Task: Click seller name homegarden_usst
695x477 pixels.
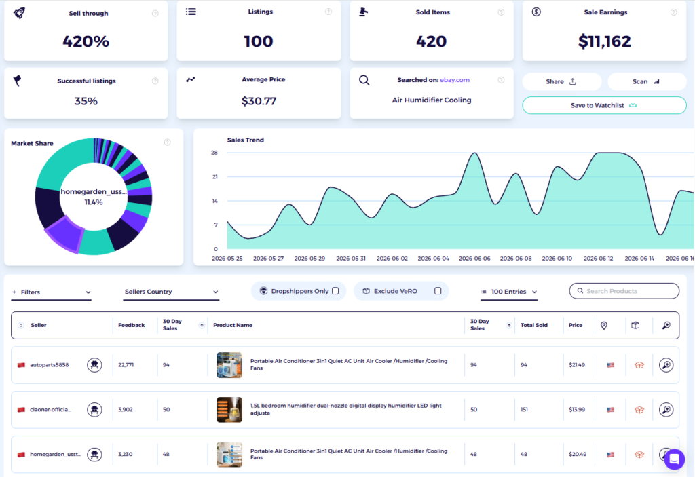Action: [56, 455]
